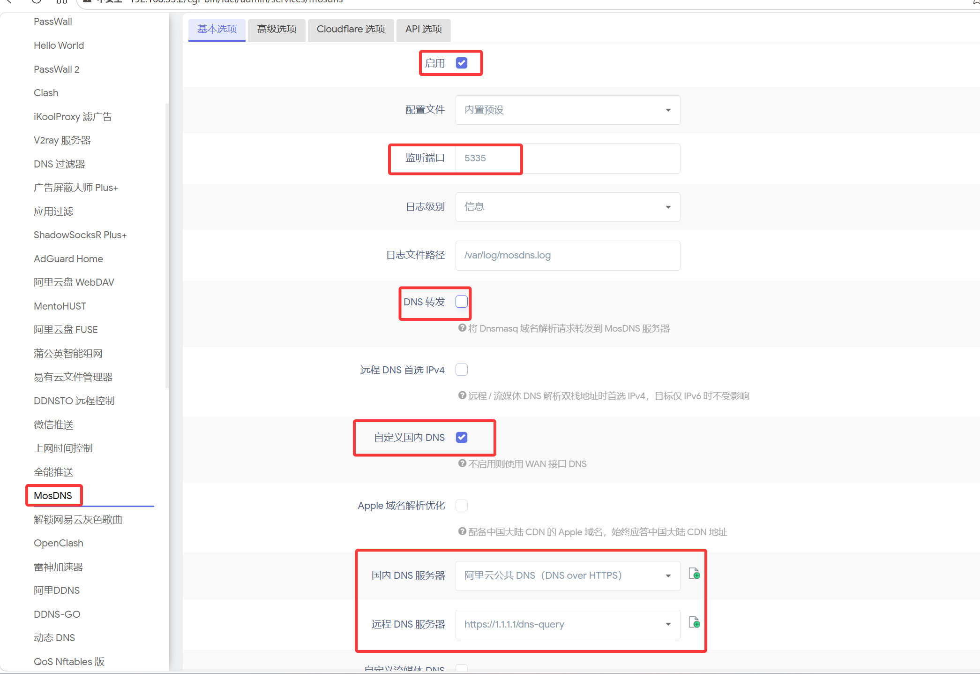
Task: Open the 配置文件 dropdown
Action: [567, 110]
